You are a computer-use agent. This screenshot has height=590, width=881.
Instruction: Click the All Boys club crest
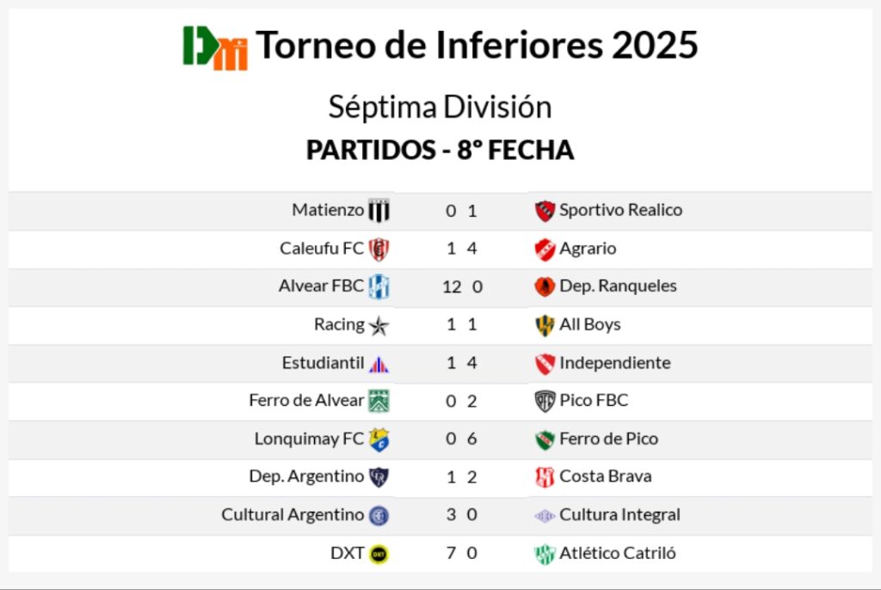545,325
